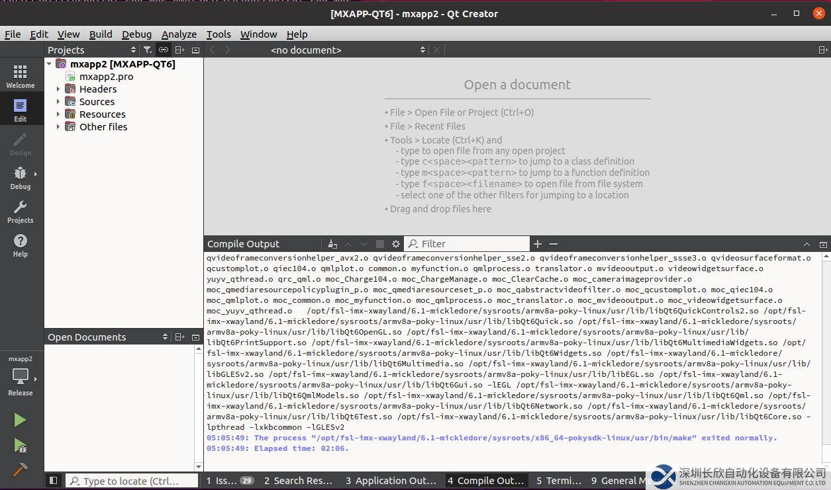Open filter tree menu in Projects pane

[148, 50]
